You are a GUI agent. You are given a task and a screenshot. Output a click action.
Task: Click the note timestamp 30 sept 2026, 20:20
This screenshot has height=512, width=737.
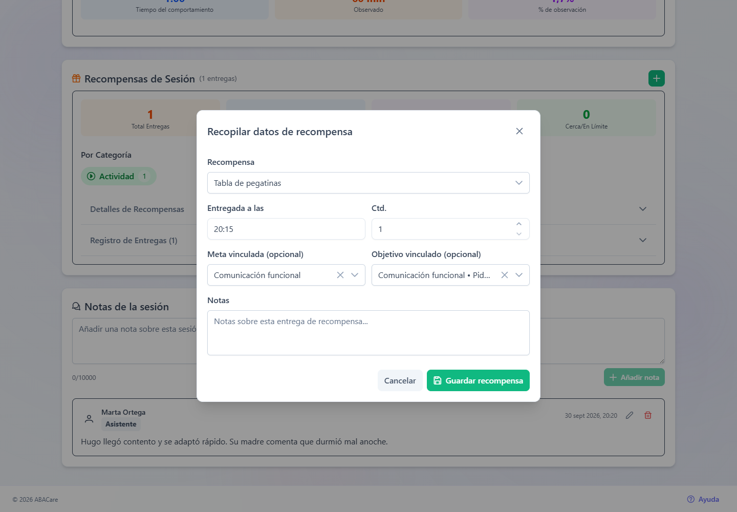pos(591,416)
